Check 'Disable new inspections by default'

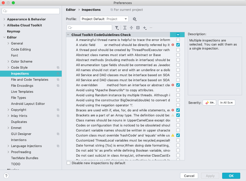68,163
